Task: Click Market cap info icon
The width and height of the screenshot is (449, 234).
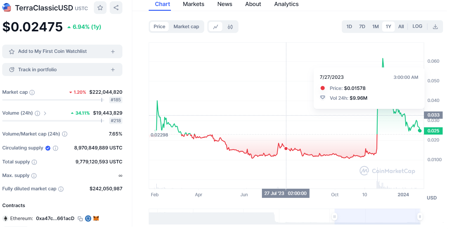Action: pos(32,92)
